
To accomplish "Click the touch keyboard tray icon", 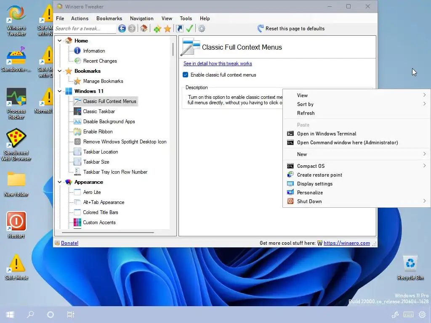I will 408,315.
